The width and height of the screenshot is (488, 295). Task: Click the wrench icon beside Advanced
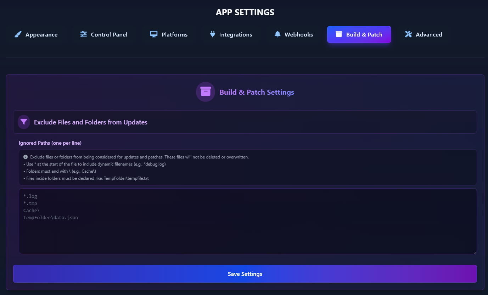[408, 34]
